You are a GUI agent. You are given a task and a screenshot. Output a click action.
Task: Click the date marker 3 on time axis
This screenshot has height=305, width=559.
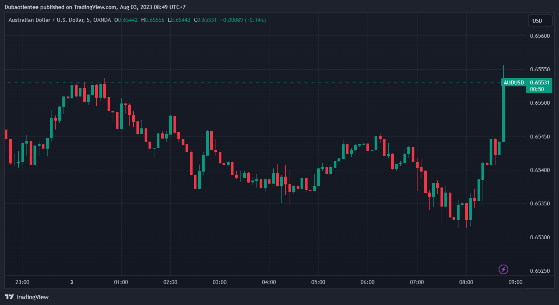[72, 282]
